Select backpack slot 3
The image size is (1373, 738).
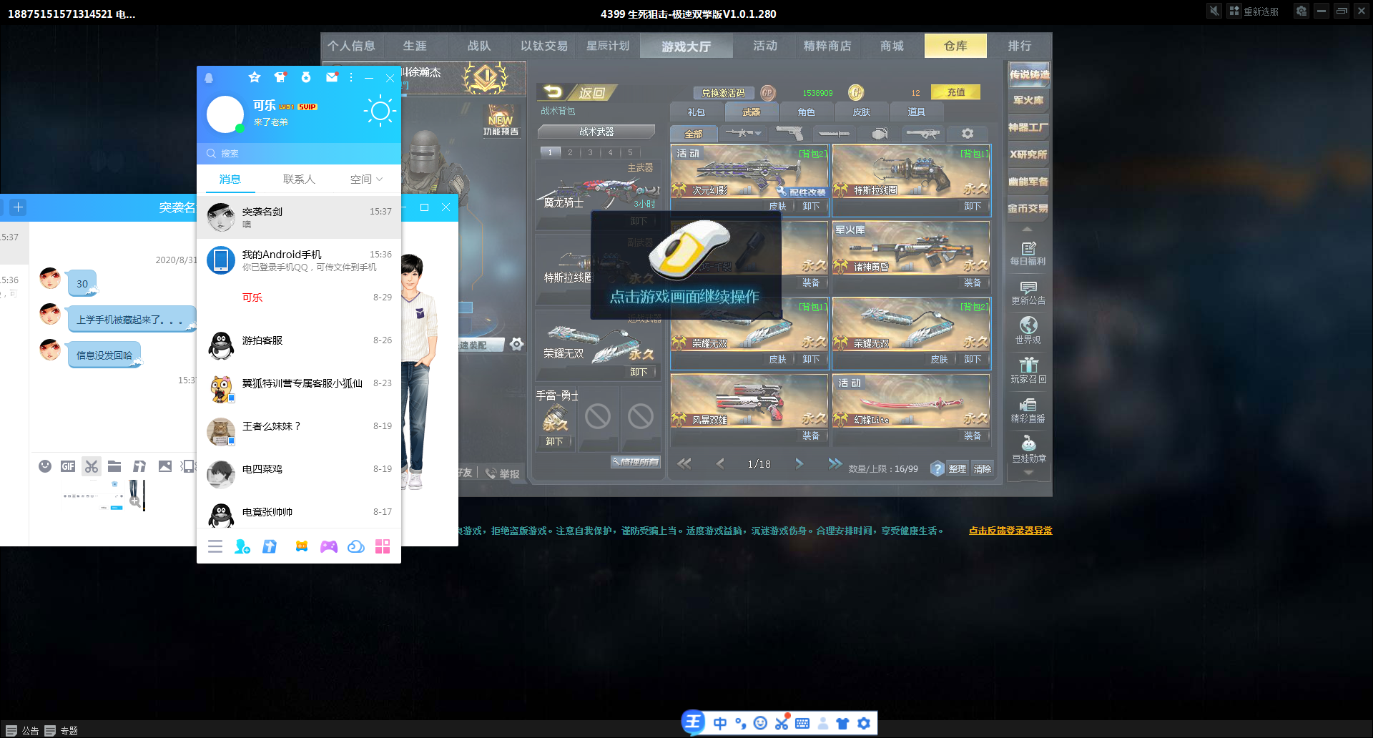(x=590, y=152)
